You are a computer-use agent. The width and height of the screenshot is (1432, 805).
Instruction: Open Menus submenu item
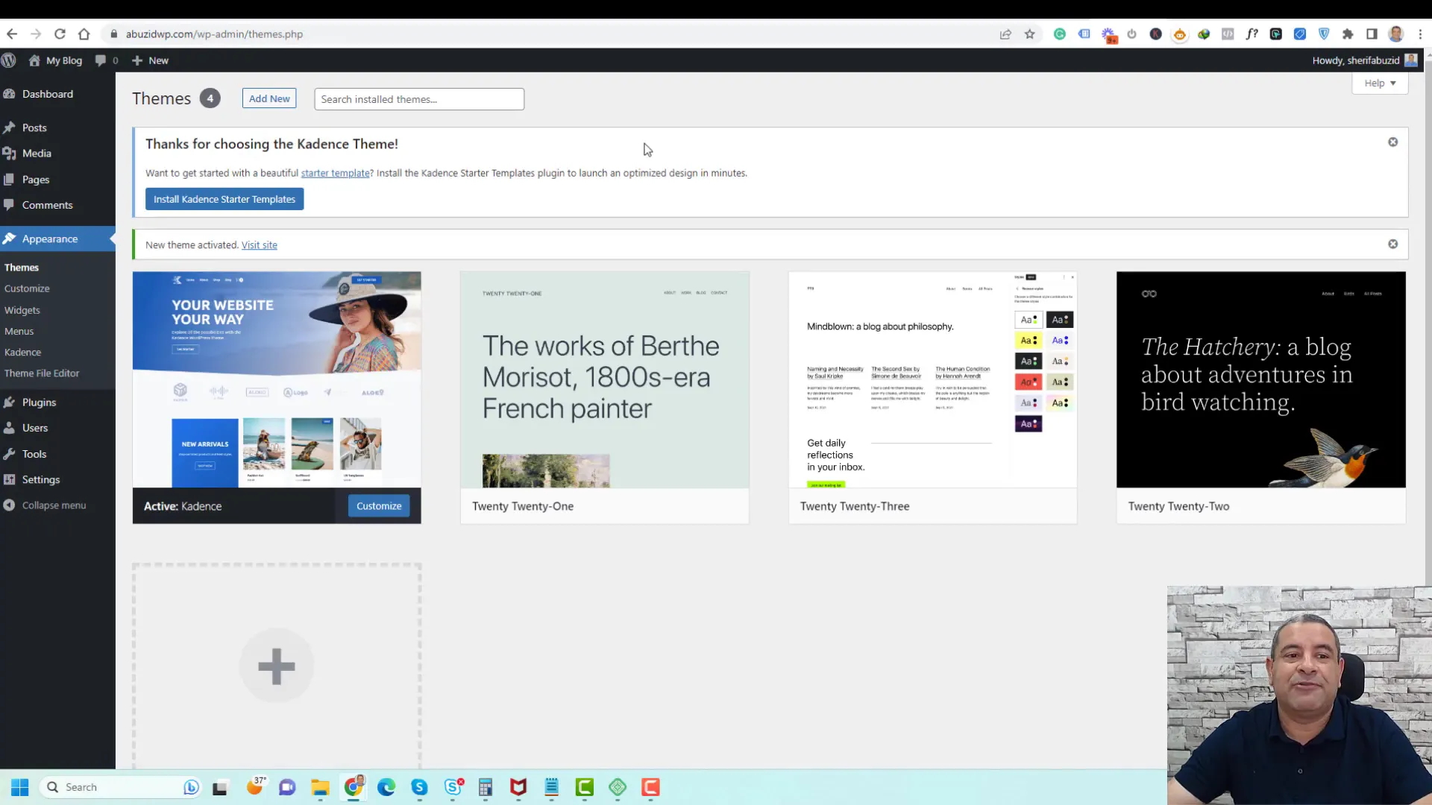[x=19, y=331]
